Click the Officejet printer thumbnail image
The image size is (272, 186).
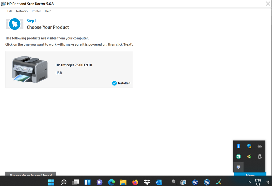pyautogui.click(x=30, y=69)
